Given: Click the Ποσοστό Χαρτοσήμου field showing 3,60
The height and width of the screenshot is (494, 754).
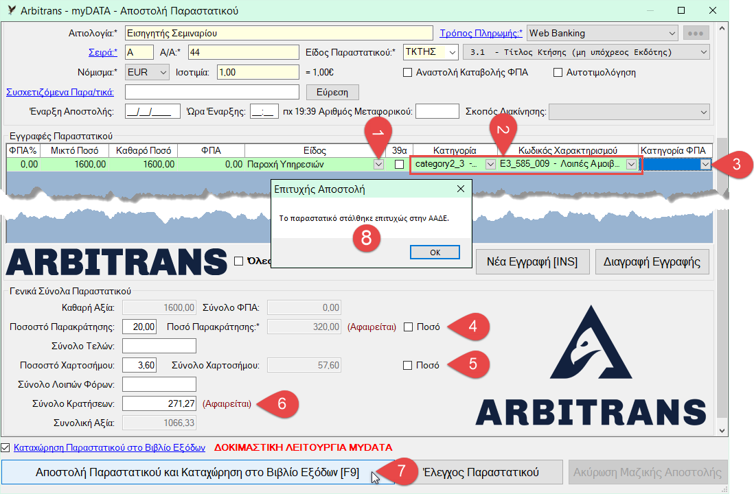Looking at the screenshot, I should pos(139,365).
